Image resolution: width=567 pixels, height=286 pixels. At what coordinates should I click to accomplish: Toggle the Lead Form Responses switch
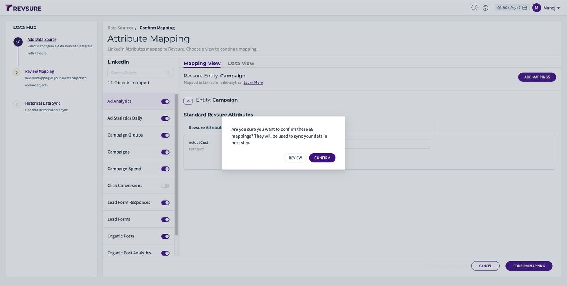tap(165, 203)
